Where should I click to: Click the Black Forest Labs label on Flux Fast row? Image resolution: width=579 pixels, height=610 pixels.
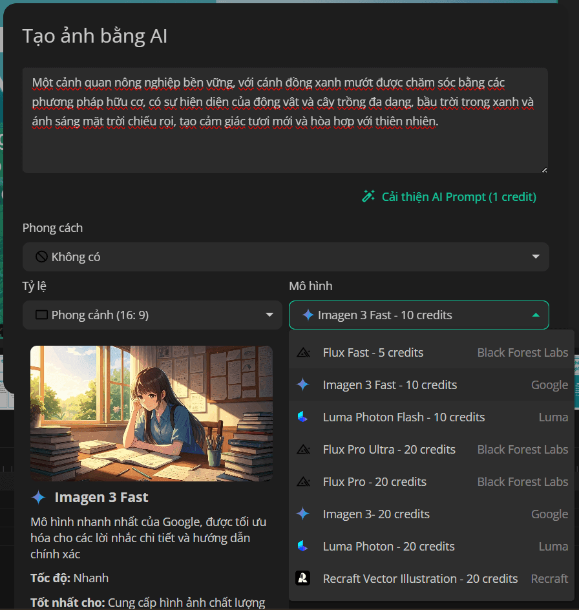tap(523, 352)
